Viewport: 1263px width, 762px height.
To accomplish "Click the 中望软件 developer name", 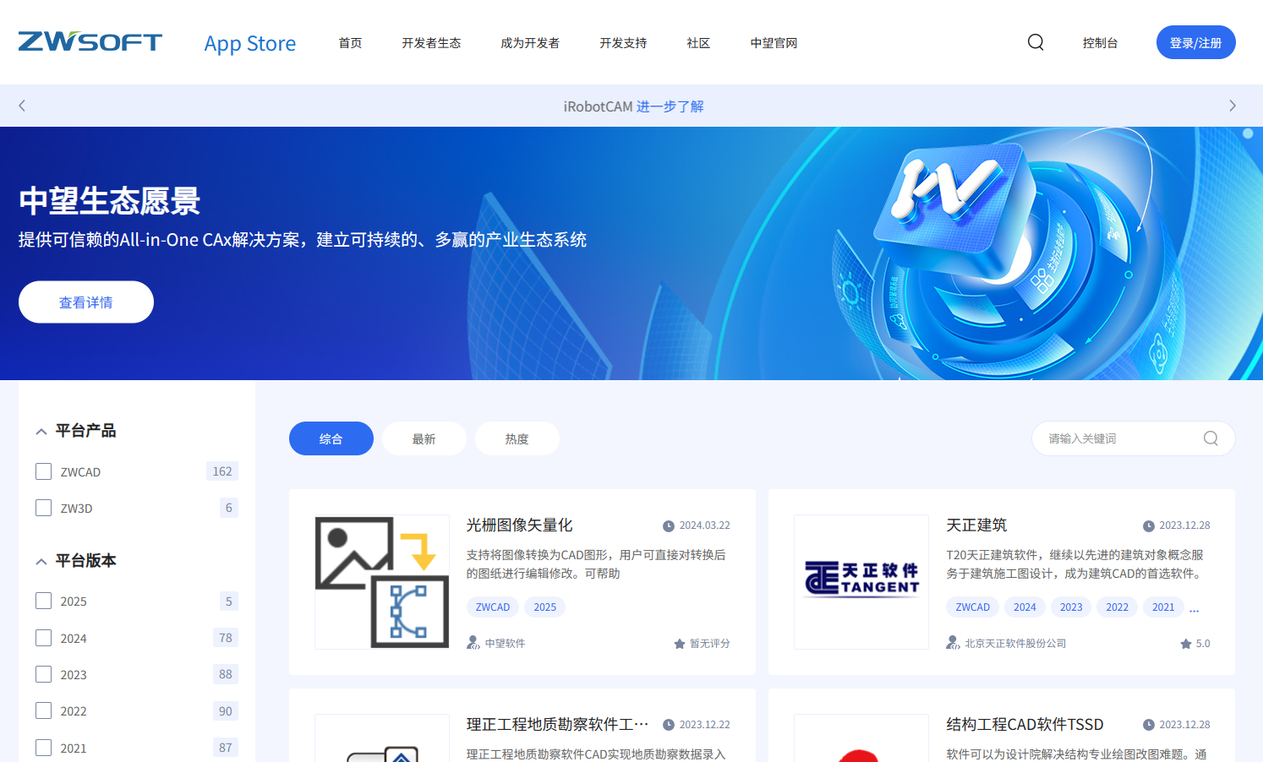I will [x=505, y=644].
